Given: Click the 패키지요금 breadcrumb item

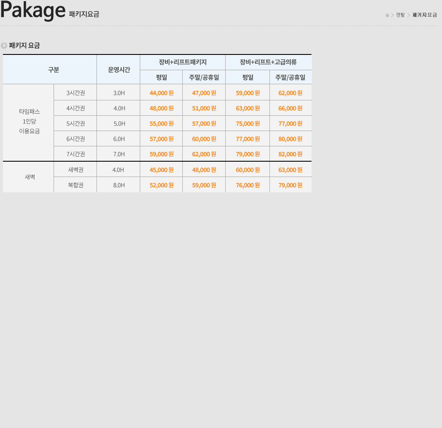Looking at the screenshot, I should [425, 14].
